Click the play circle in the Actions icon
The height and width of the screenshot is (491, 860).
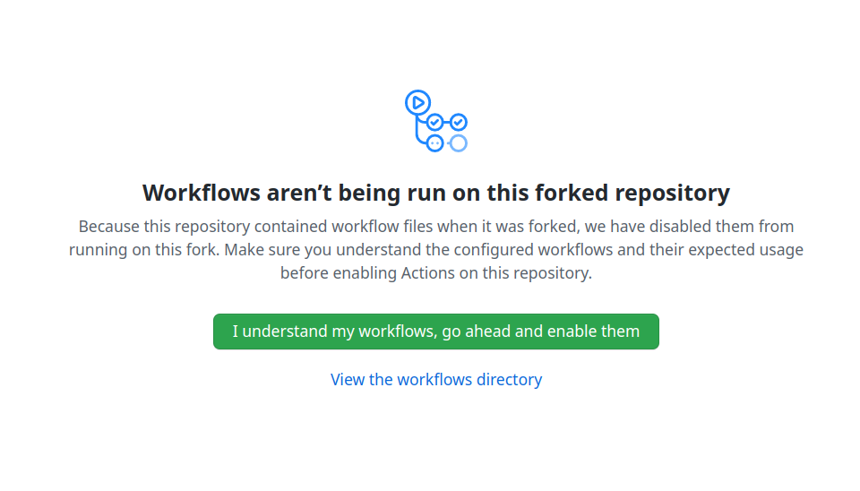point(417,102)
